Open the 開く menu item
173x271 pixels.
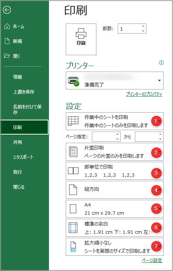pos(16,56)
